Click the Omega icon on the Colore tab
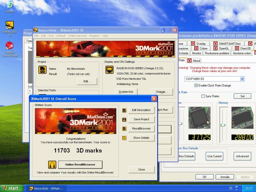256x192 pixels. (x=196, y=48)
